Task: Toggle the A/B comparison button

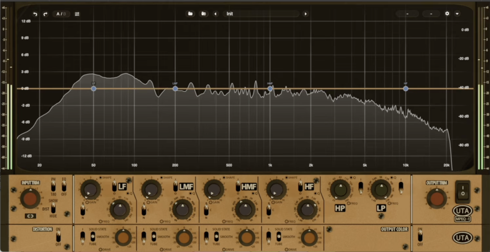Action: [61, 14]
